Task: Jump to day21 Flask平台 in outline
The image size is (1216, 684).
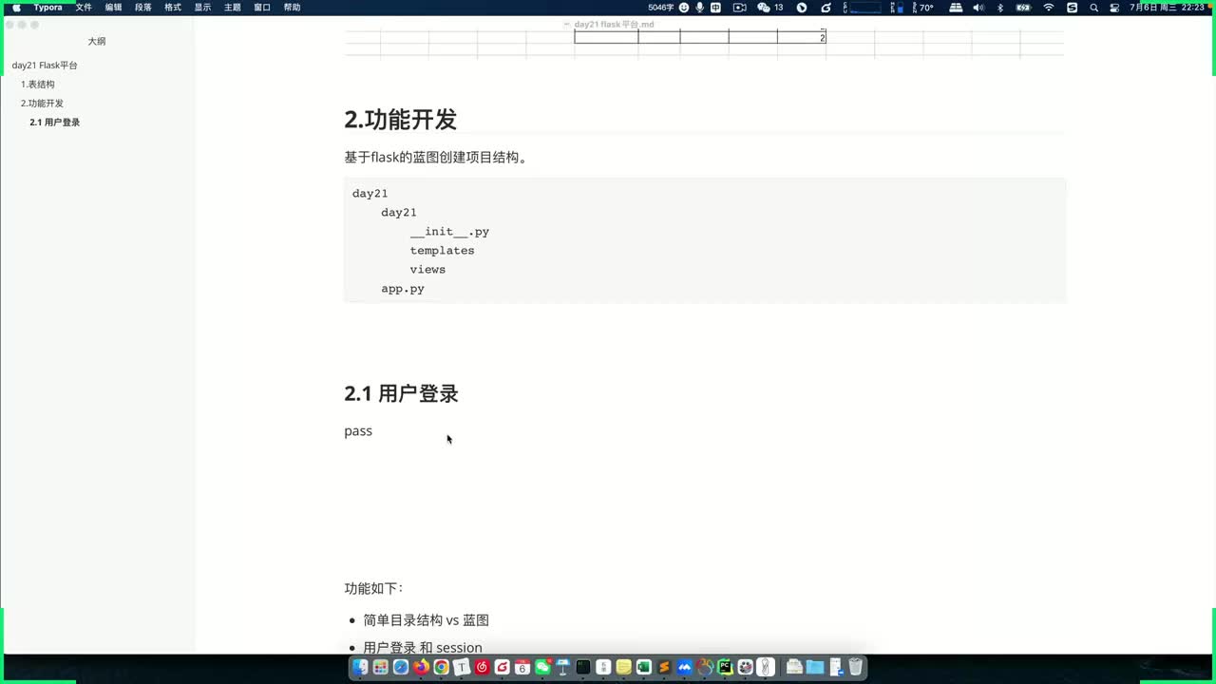Action: click(45, 66)
